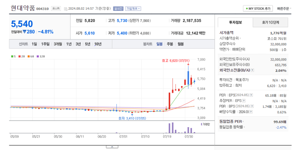Open help icon next to 배당수익률 2024.03
Screen dimensions: 301x150
[x=251, y=112]
